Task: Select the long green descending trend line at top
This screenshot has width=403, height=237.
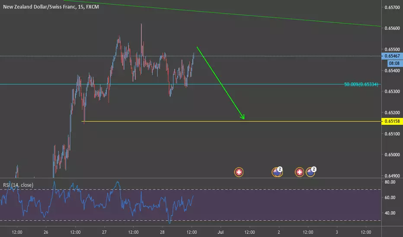Action: (222, 12)
